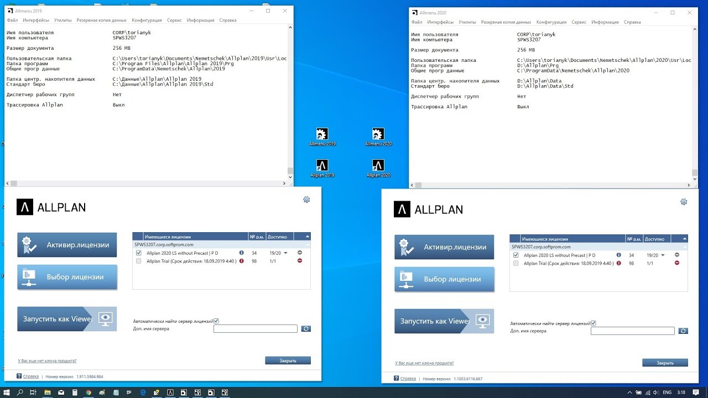708x398 pixels.
Task: Click Закрыть button in left dialog
Action: [x=288, y=360]
